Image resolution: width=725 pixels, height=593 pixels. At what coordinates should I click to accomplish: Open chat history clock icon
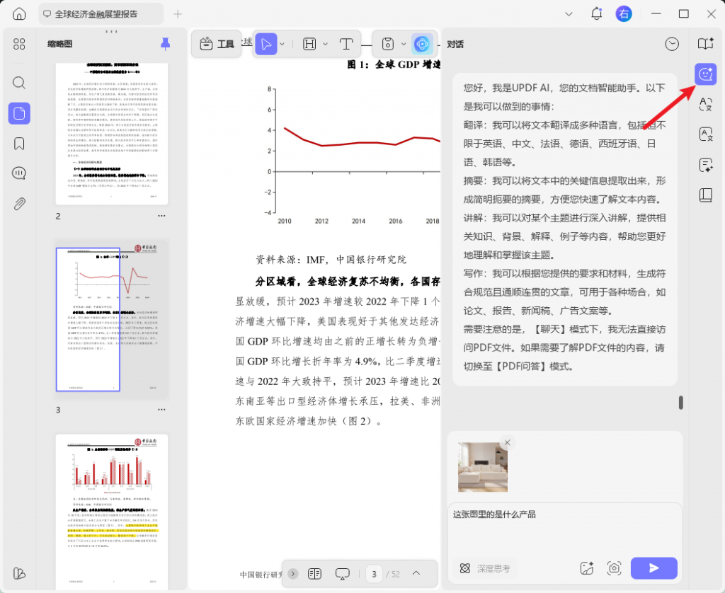pos(672,44)
